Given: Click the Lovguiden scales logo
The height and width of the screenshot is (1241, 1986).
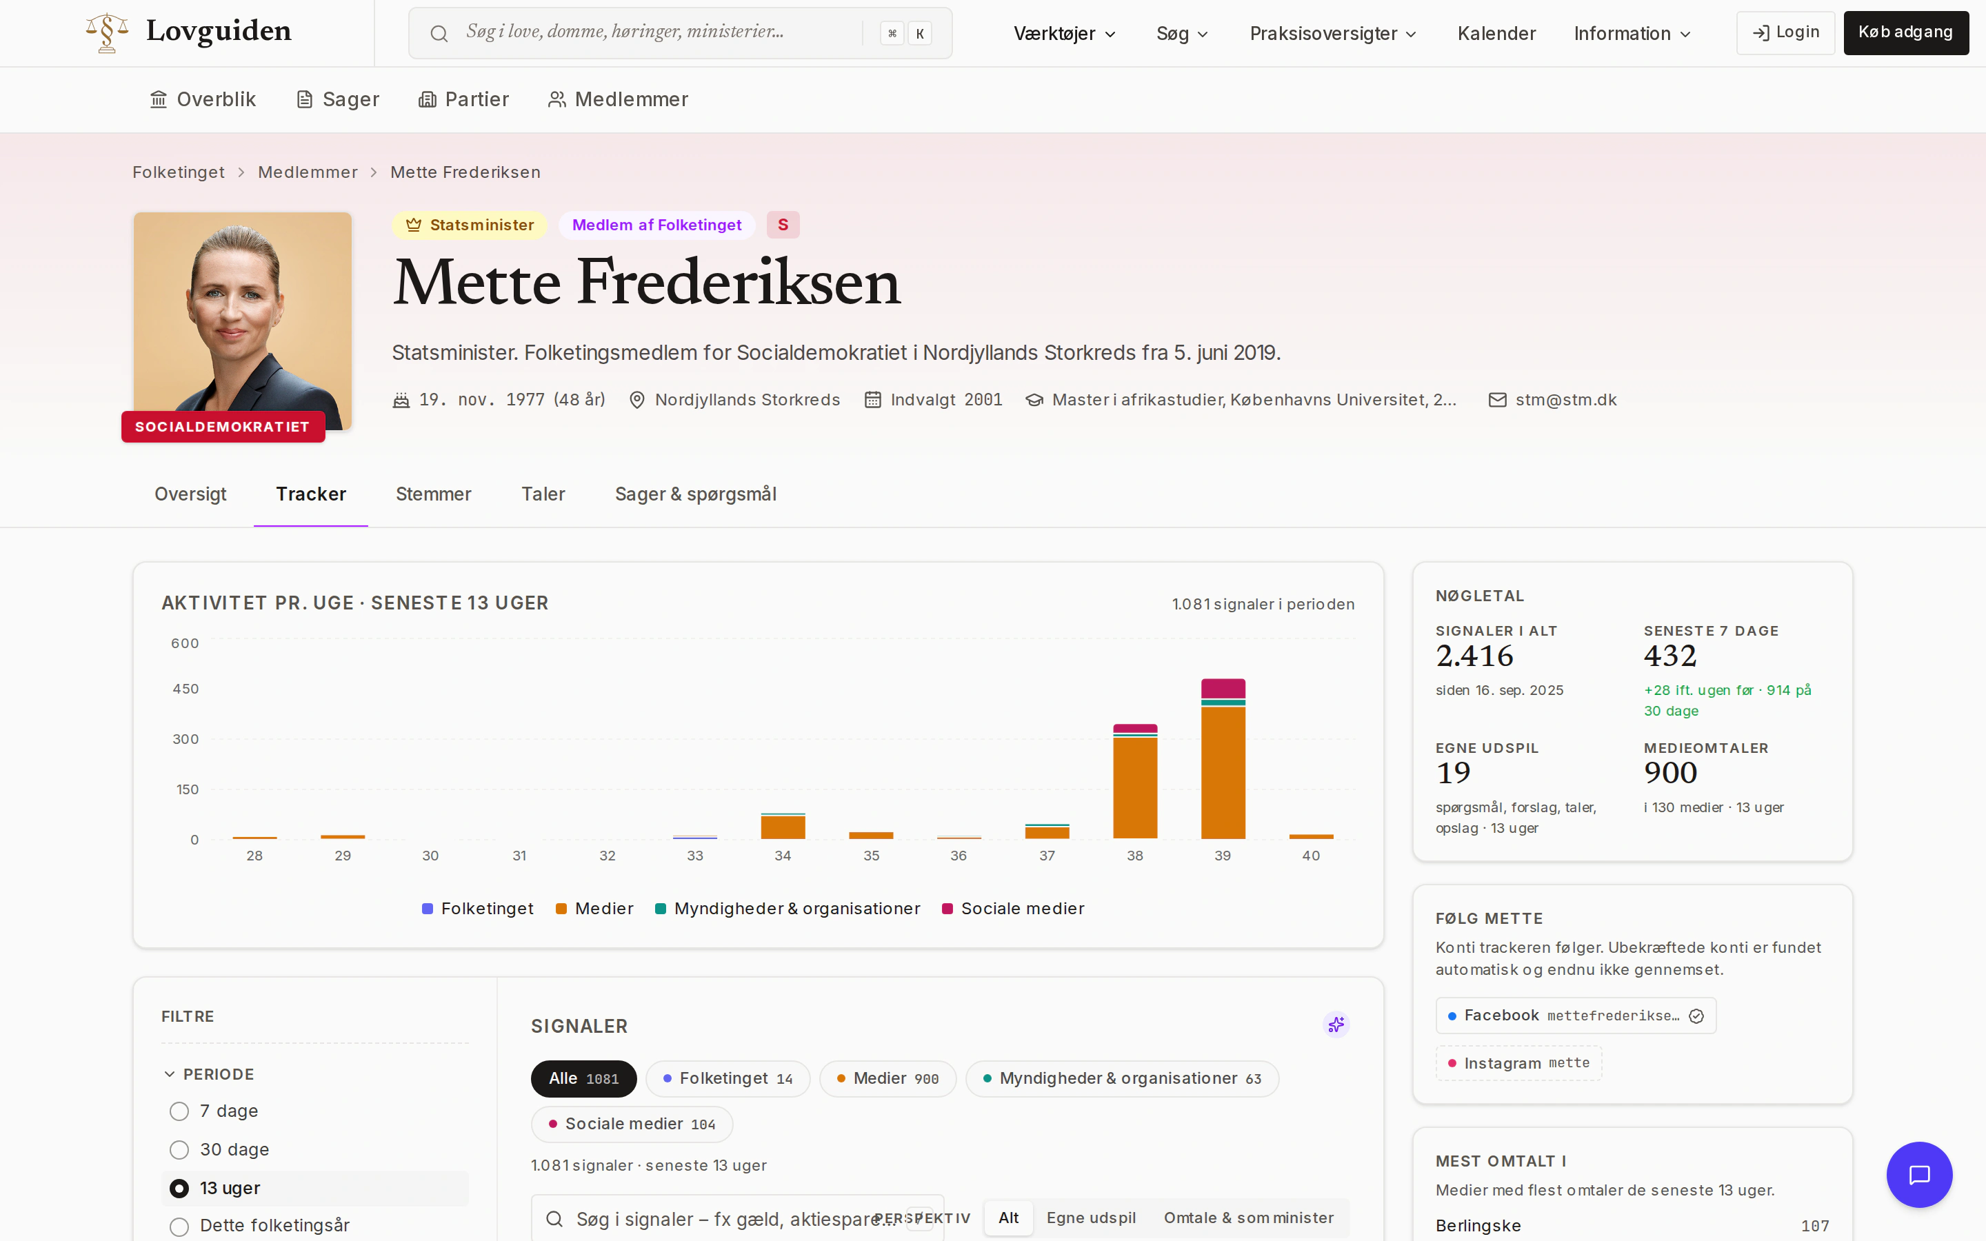Looking at the screenshot, I should click(x=108, y=33).
